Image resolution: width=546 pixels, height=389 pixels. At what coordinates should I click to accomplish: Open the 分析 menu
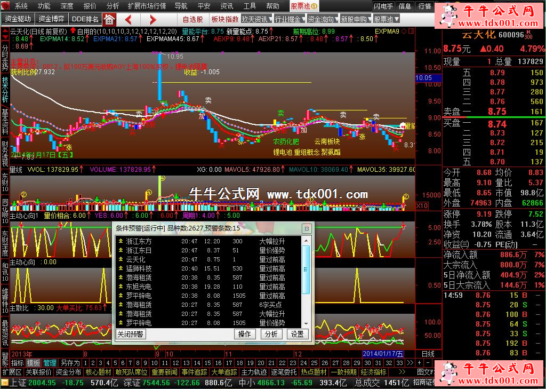click(x=113, y=6)
